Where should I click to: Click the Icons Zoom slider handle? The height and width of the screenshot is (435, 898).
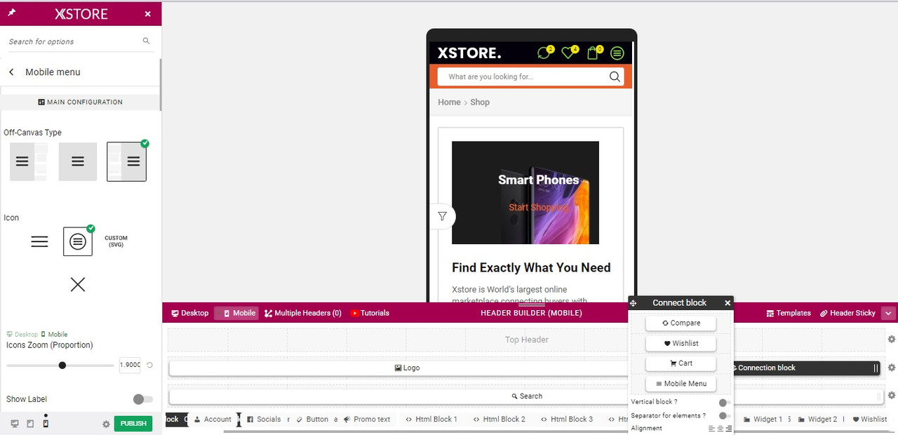(62, 365)
